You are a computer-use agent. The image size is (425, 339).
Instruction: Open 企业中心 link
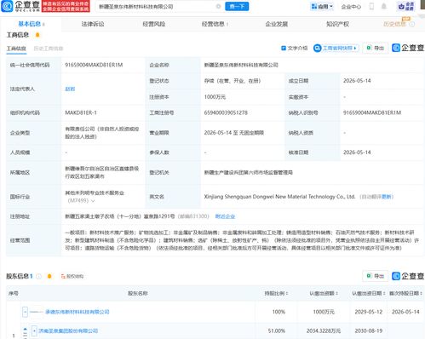point(351,7)
